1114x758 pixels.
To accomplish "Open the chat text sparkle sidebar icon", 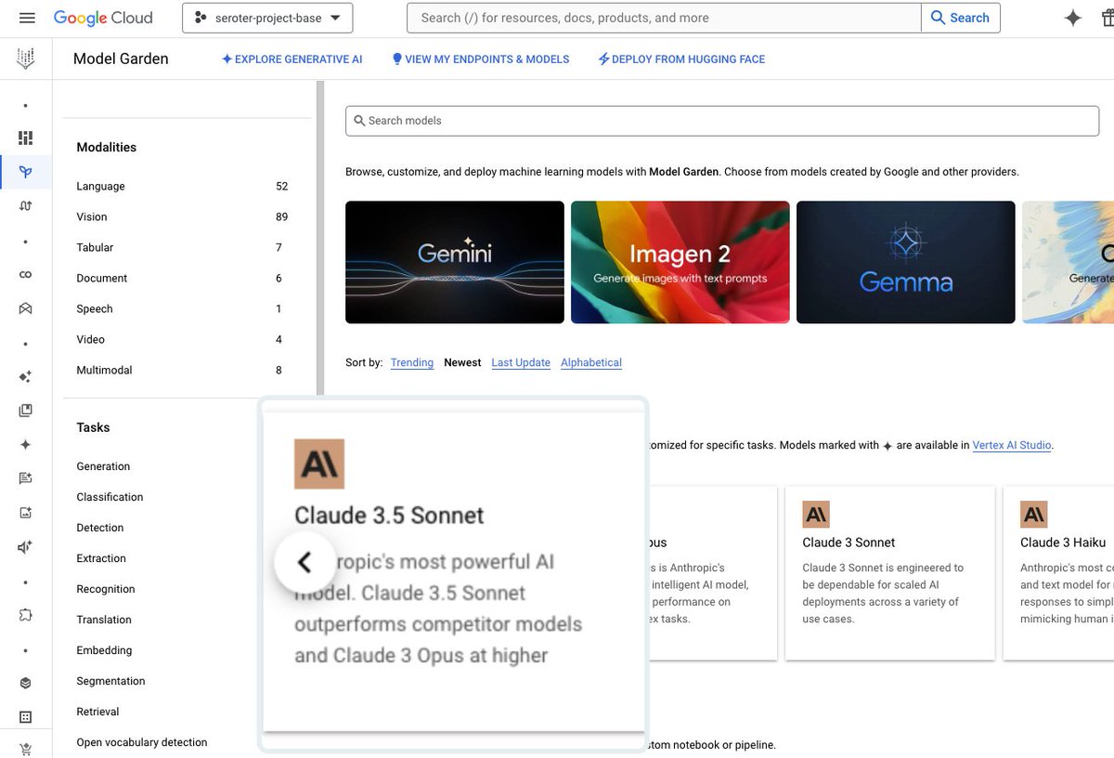I will [26, 478].
